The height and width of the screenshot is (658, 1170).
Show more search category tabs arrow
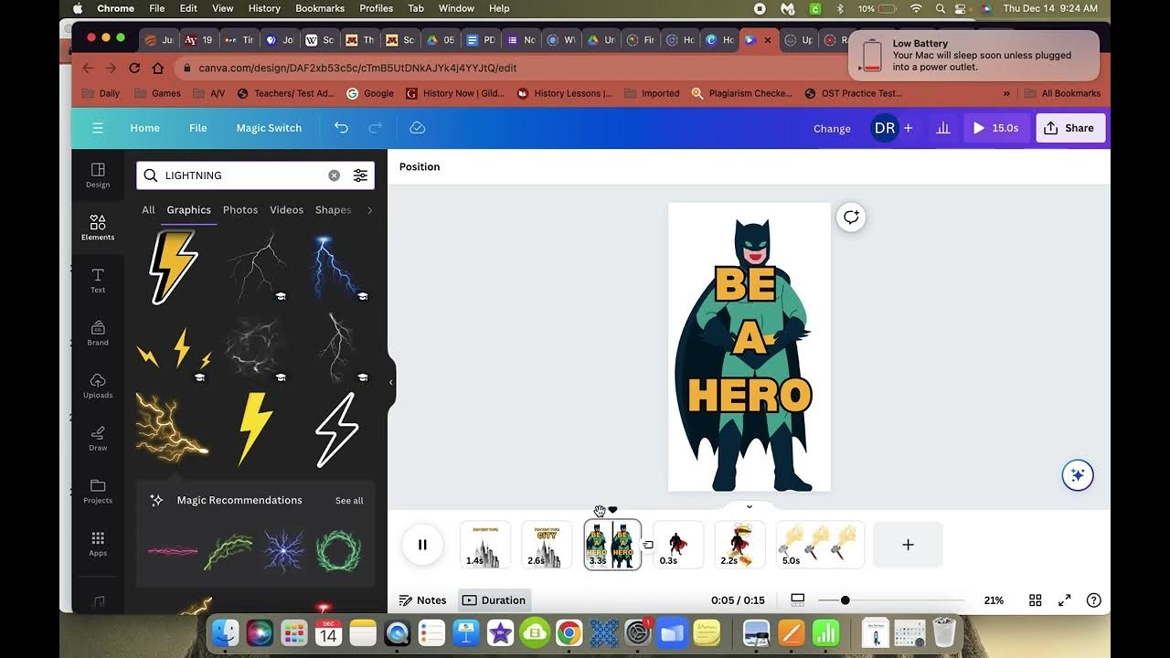coord(369,210)
